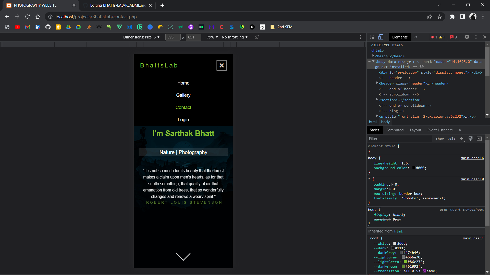
Task: Click the scroll-down chevron arrow on the page
Action: pos(183,257)
